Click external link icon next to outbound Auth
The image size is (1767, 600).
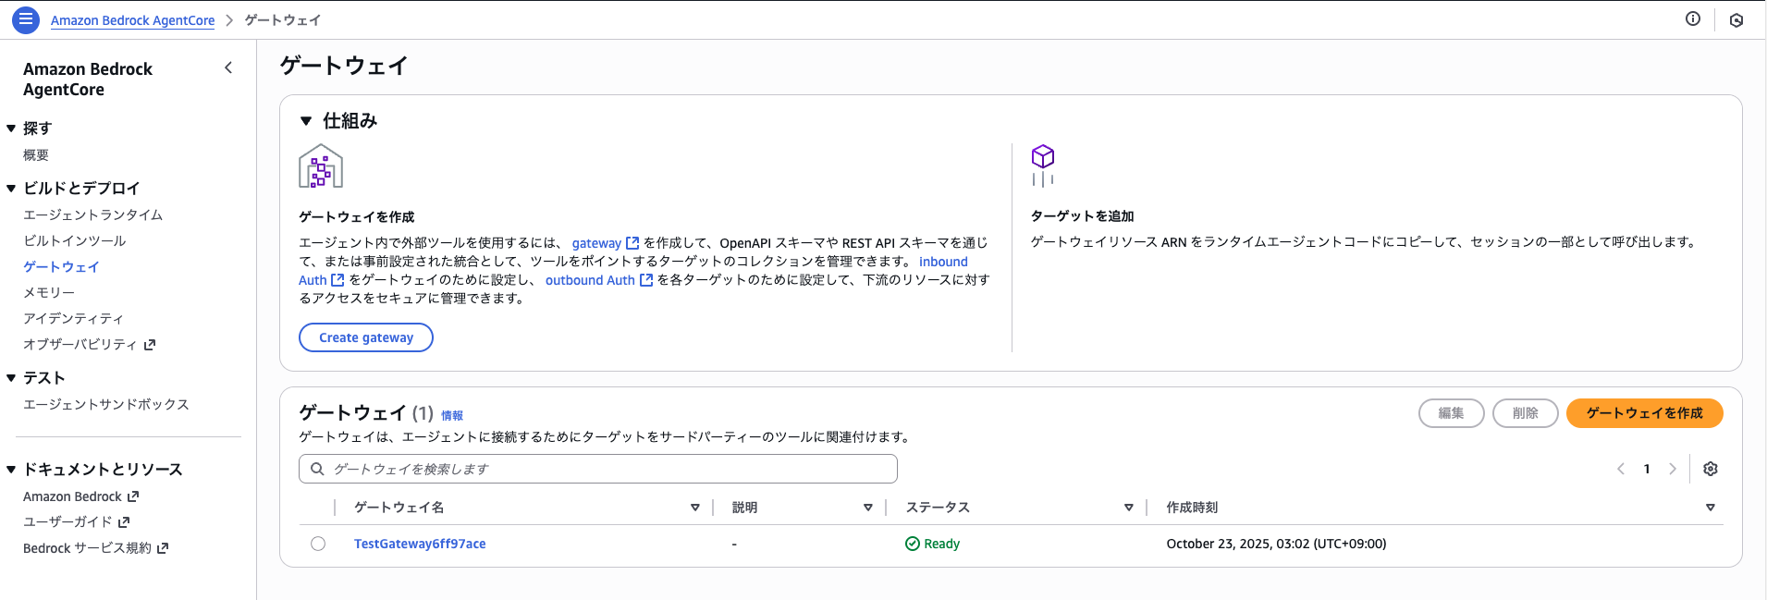coord(646,280)
